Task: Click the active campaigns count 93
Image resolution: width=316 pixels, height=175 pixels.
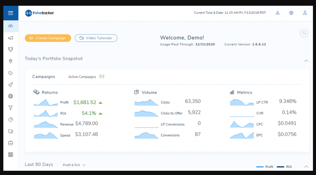Action: pos(101,76)
